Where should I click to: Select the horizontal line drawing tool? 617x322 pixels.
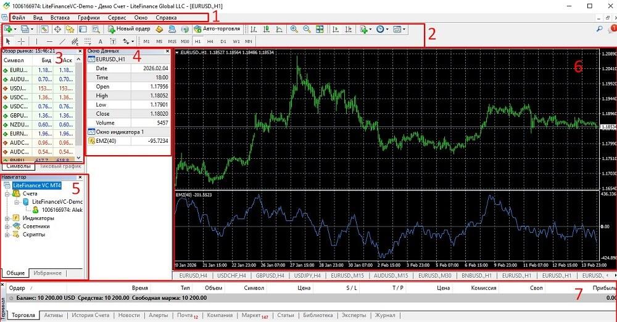(49, 41)
